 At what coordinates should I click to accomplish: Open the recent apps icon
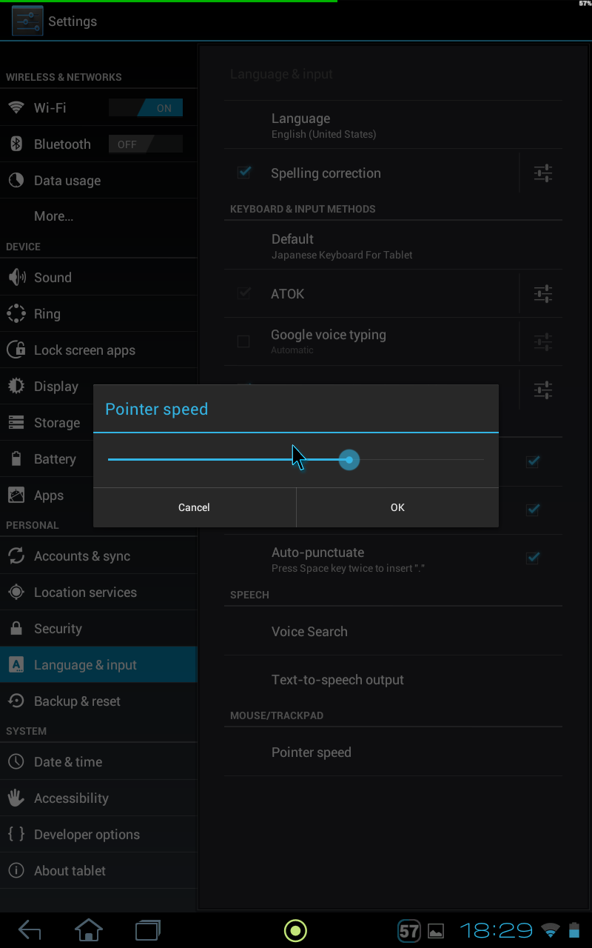148,930
